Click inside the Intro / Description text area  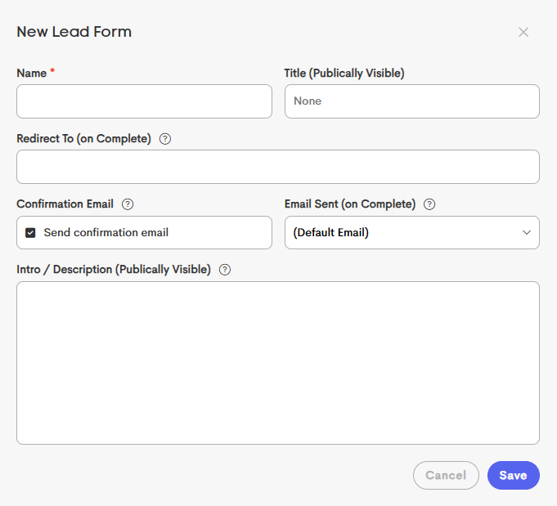(x=278, y=363)
